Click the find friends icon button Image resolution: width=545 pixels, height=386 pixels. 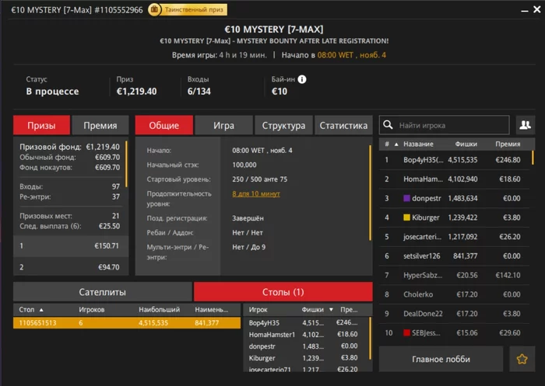[x=526, y=125]
